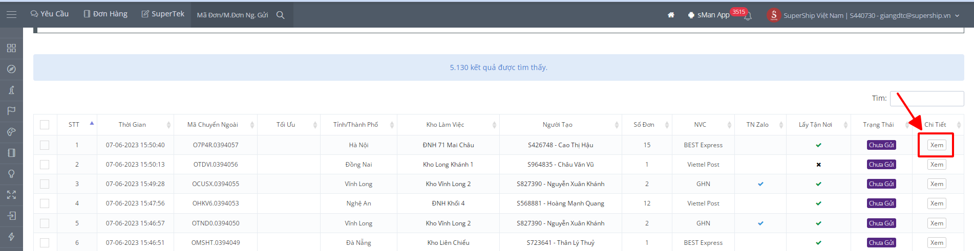974x251 pixels.
Task: Sort by Kho Làm Việc column
Action: tap(448, 125)
